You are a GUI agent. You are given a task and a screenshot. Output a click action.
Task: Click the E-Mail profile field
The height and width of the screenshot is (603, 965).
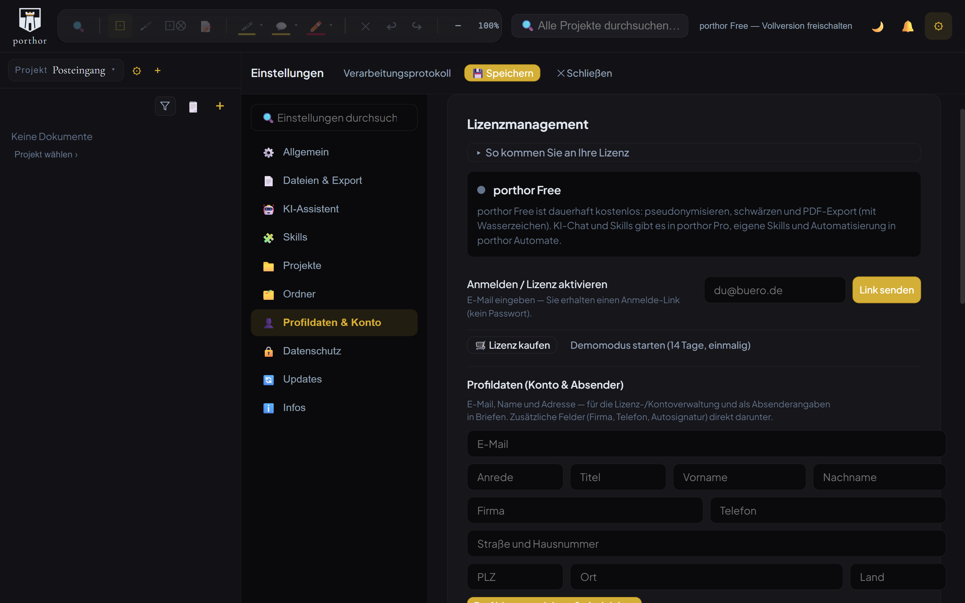point(706,444)
